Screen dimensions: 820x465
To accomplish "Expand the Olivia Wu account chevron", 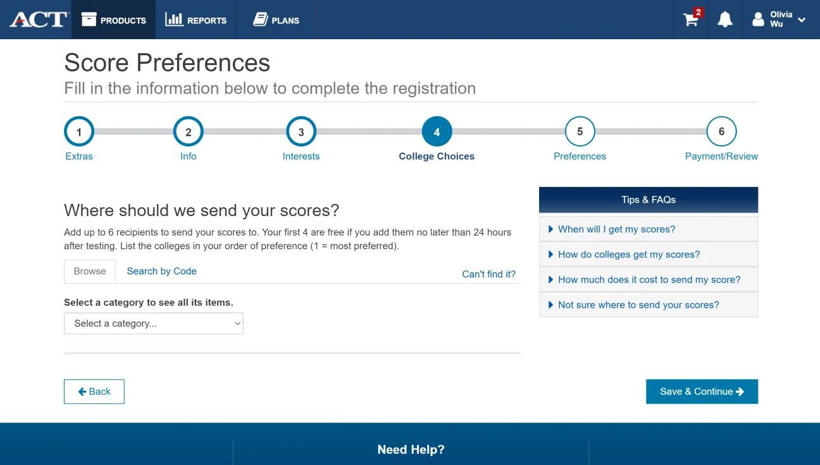I will 802,20.
